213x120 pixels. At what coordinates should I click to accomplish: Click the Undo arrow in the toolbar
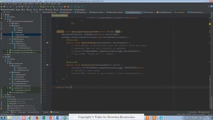[10, 7]
